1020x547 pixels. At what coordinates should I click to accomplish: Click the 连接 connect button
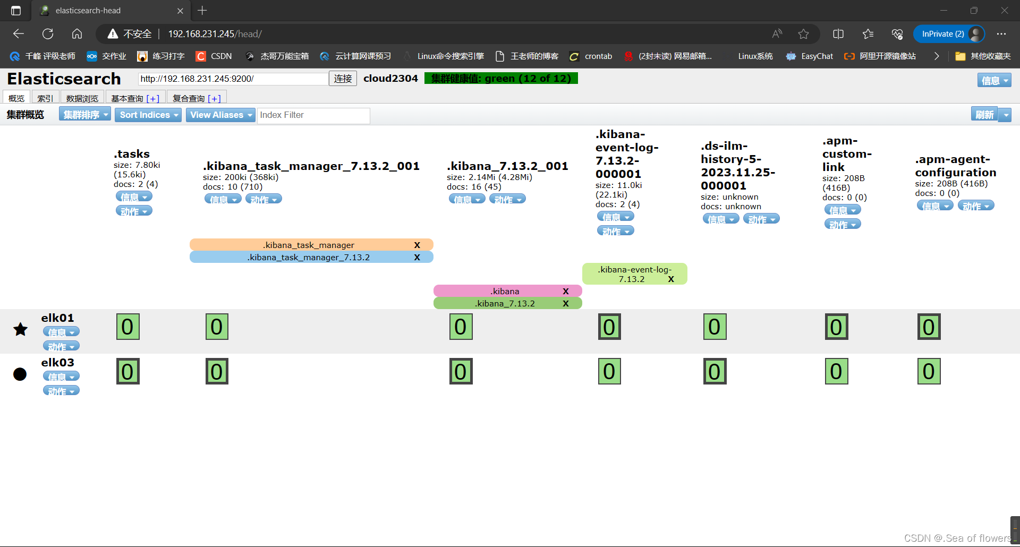[x=343, y=79]
